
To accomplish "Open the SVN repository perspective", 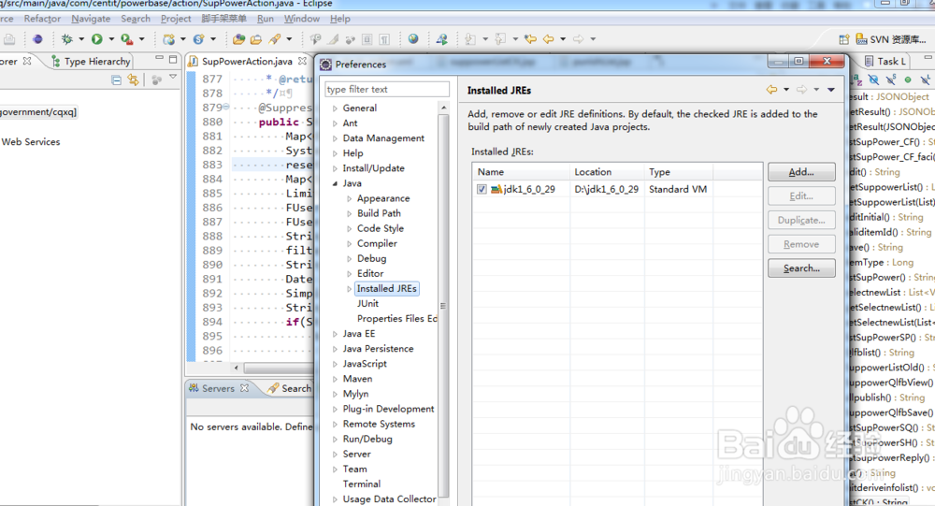I will pos(891,39).
